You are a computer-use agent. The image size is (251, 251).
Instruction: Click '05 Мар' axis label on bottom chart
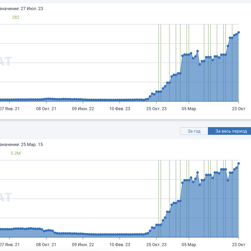tap(189, 244)
